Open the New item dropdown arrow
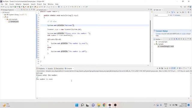This screenshot has height=108, width=192. click(4, 7)
